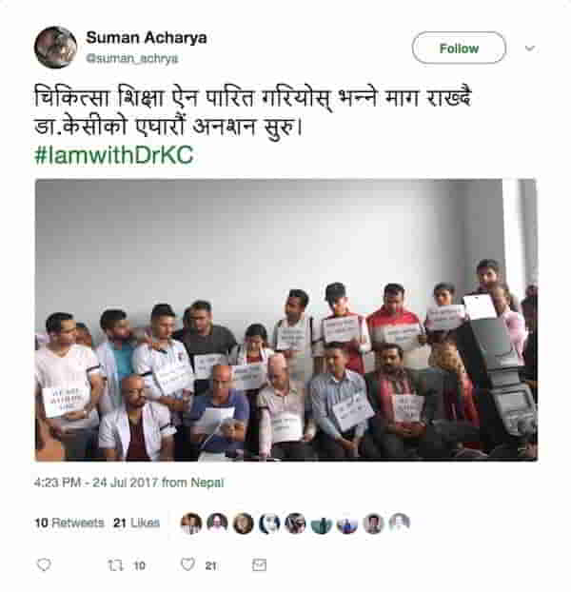View the 21 Likes list

click(137, 523)
